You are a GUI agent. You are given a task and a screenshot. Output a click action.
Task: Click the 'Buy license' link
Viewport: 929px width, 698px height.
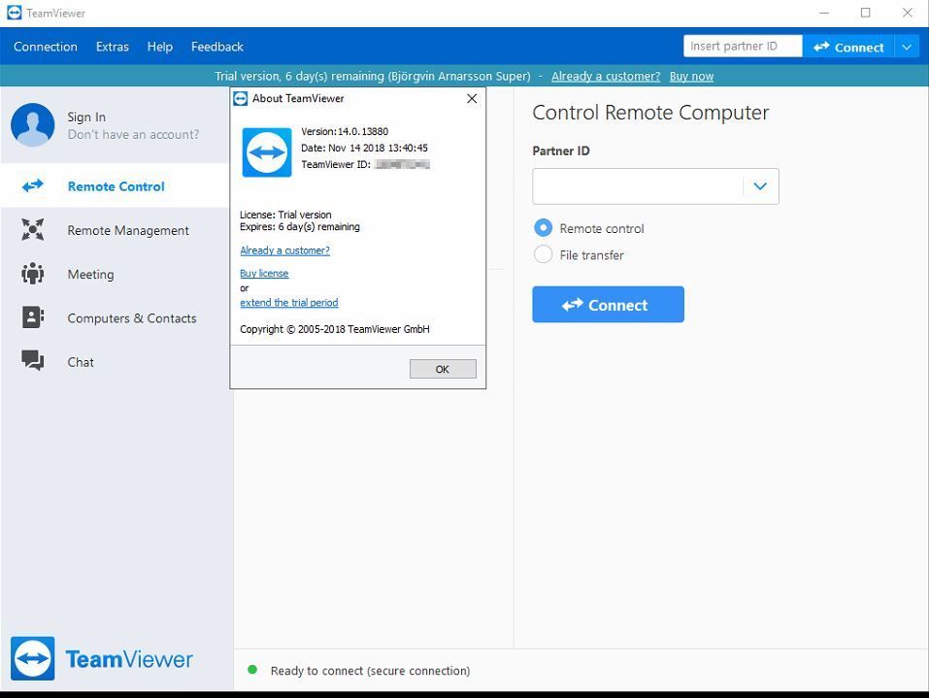click(264, 273)
